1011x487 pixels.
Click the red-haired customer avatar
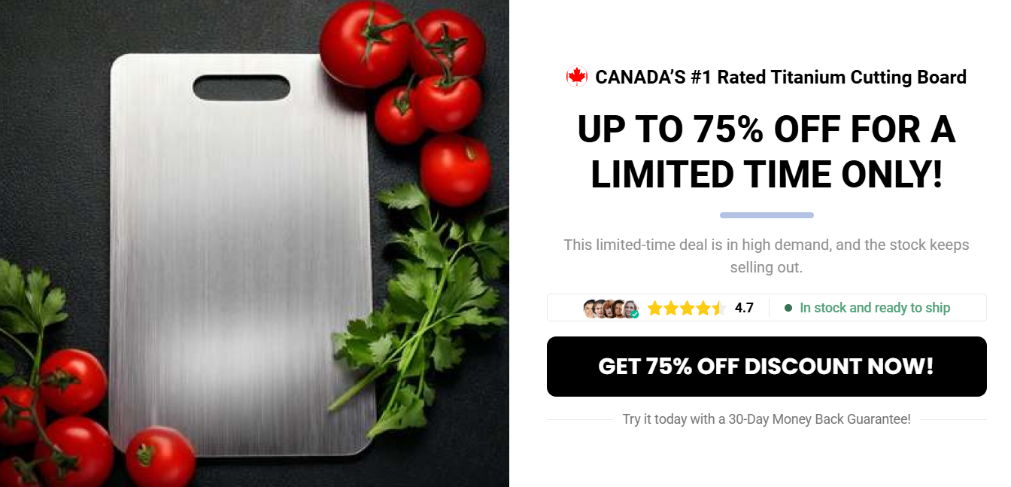tap(609, 309)
